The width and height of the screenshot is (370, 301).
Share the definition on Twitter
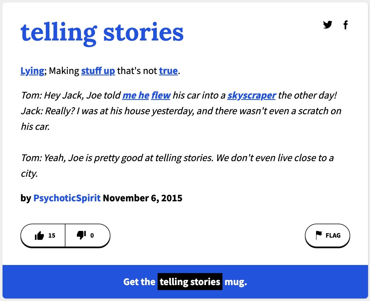click(x=328, y=25)
